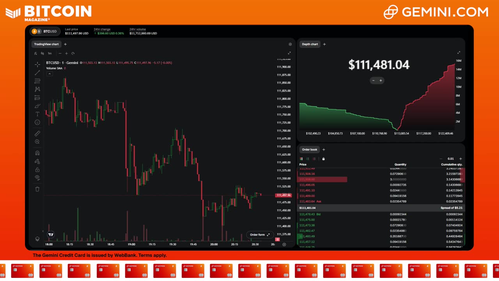Select the Order book tab

(310, 149)
